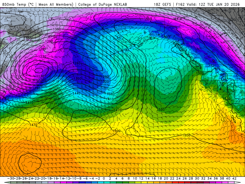Click the 1440 height contour label

tap(77, 93)
